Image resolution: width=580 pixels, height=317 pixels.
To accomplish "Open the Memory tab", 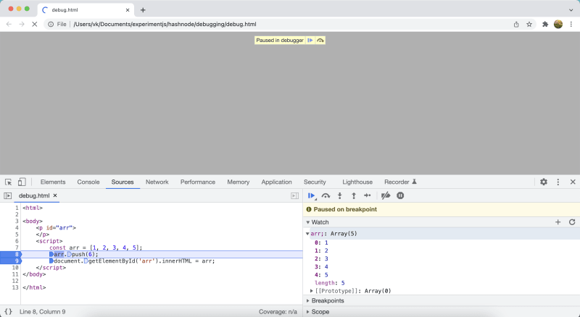I will tap(239, 182).
